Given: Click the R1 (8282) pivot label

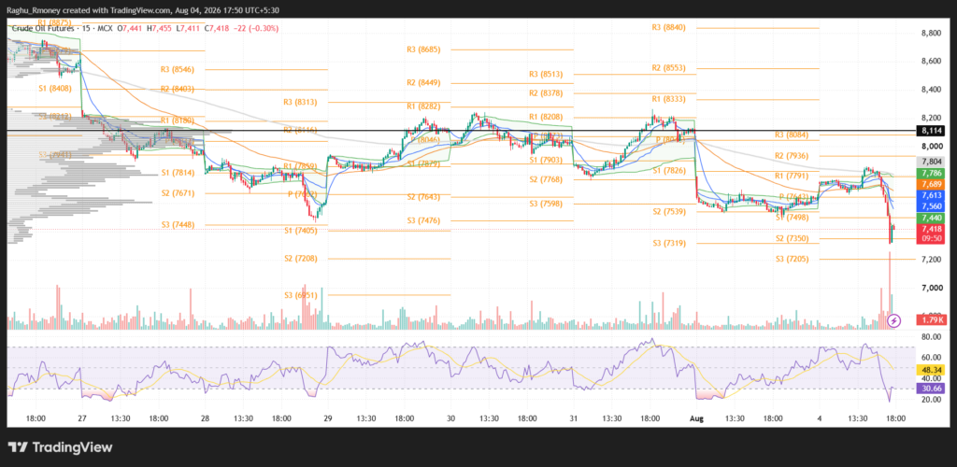Looking at the screenshot, I should tap(423, 106).
